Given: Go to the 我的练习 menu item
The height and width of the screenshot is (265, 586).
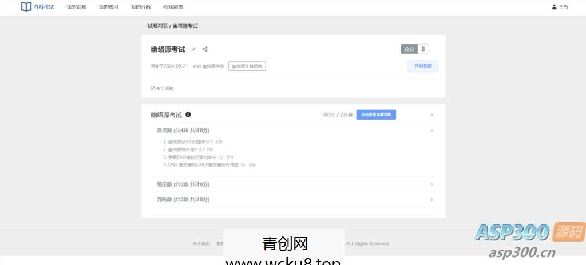Looking at the screenshot, I should (x=108, y=7).
